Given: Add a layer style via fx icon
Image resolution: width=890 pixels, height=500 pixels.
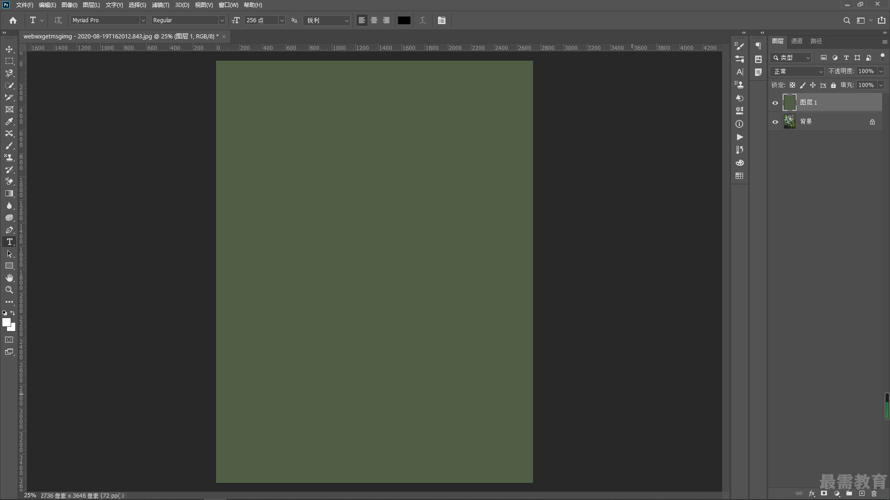Looking at the screenshot, I should (812, 494).
